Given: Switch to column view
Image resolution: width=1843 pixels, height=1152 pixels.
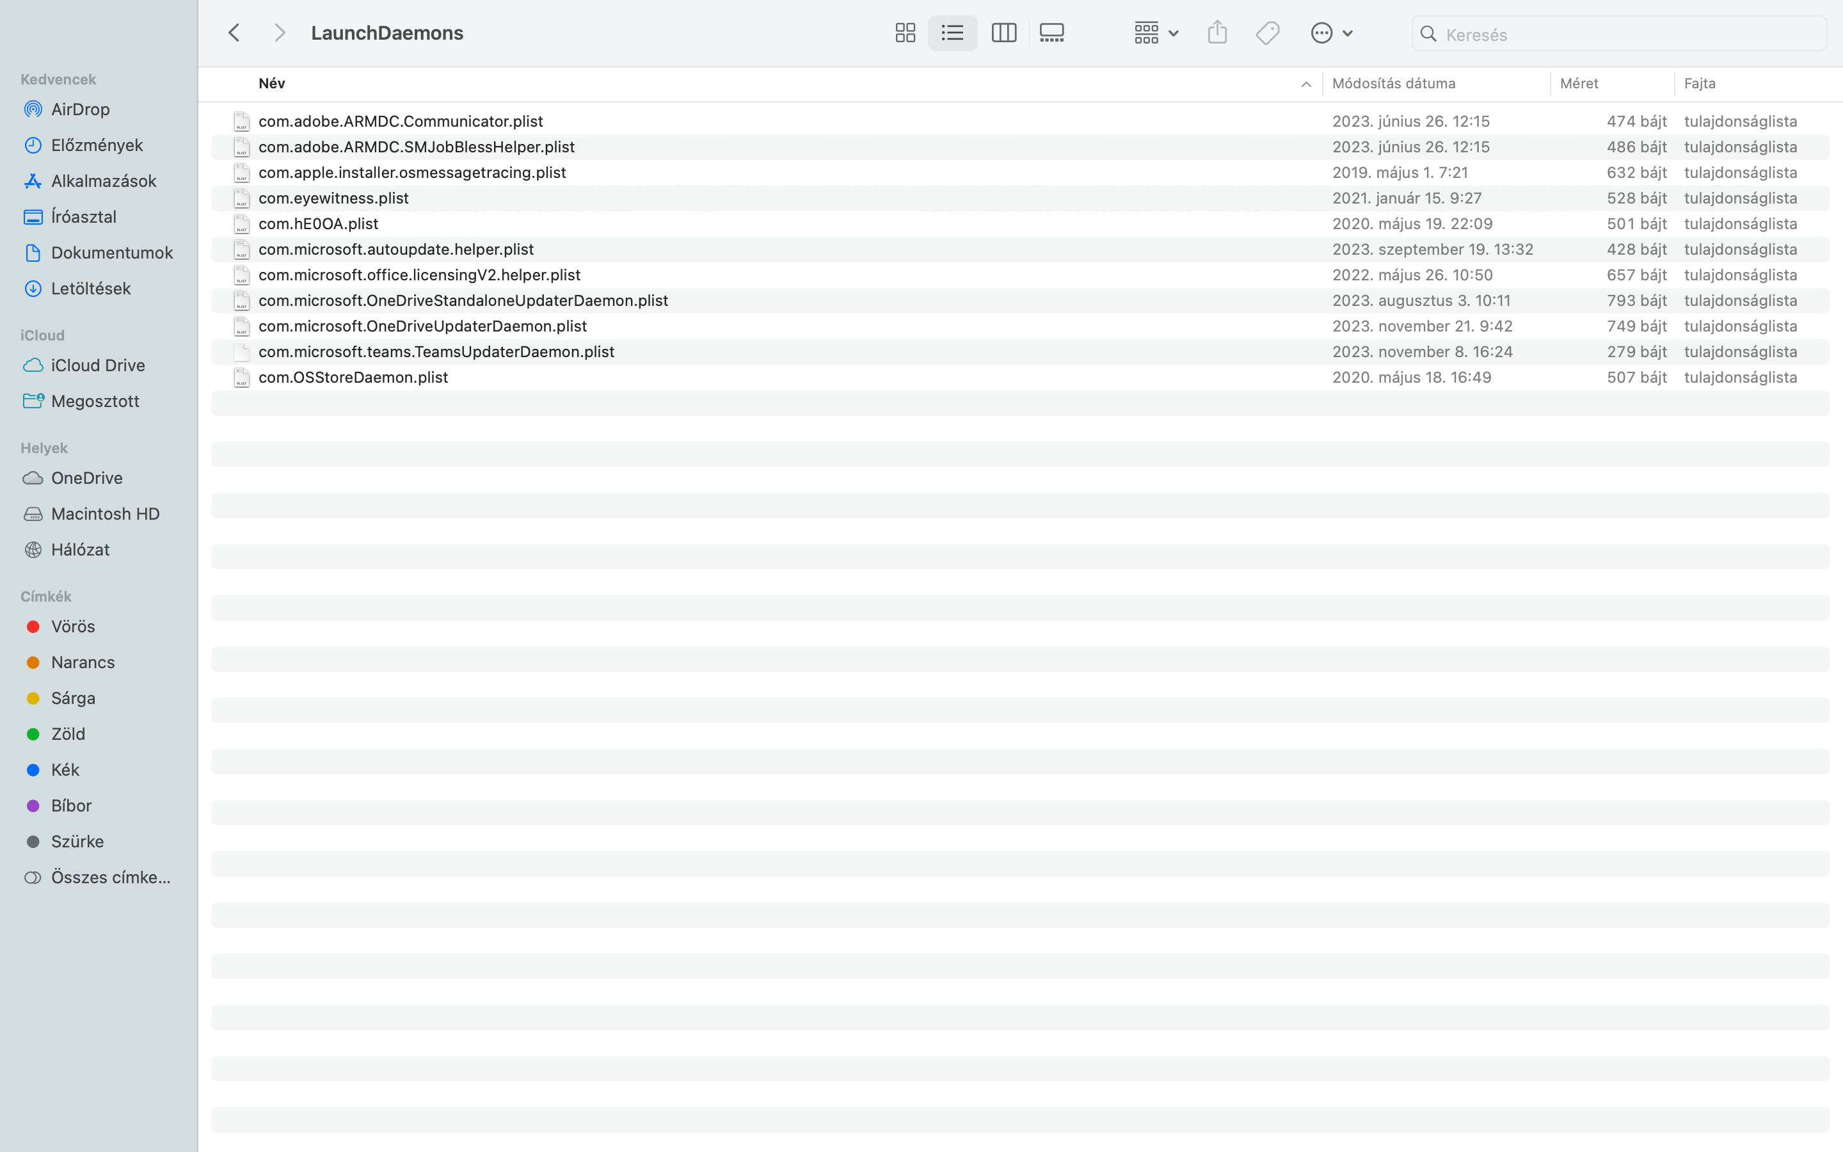Looking at the screenshot, I should pyautogui.click(x=1003, y=33).
